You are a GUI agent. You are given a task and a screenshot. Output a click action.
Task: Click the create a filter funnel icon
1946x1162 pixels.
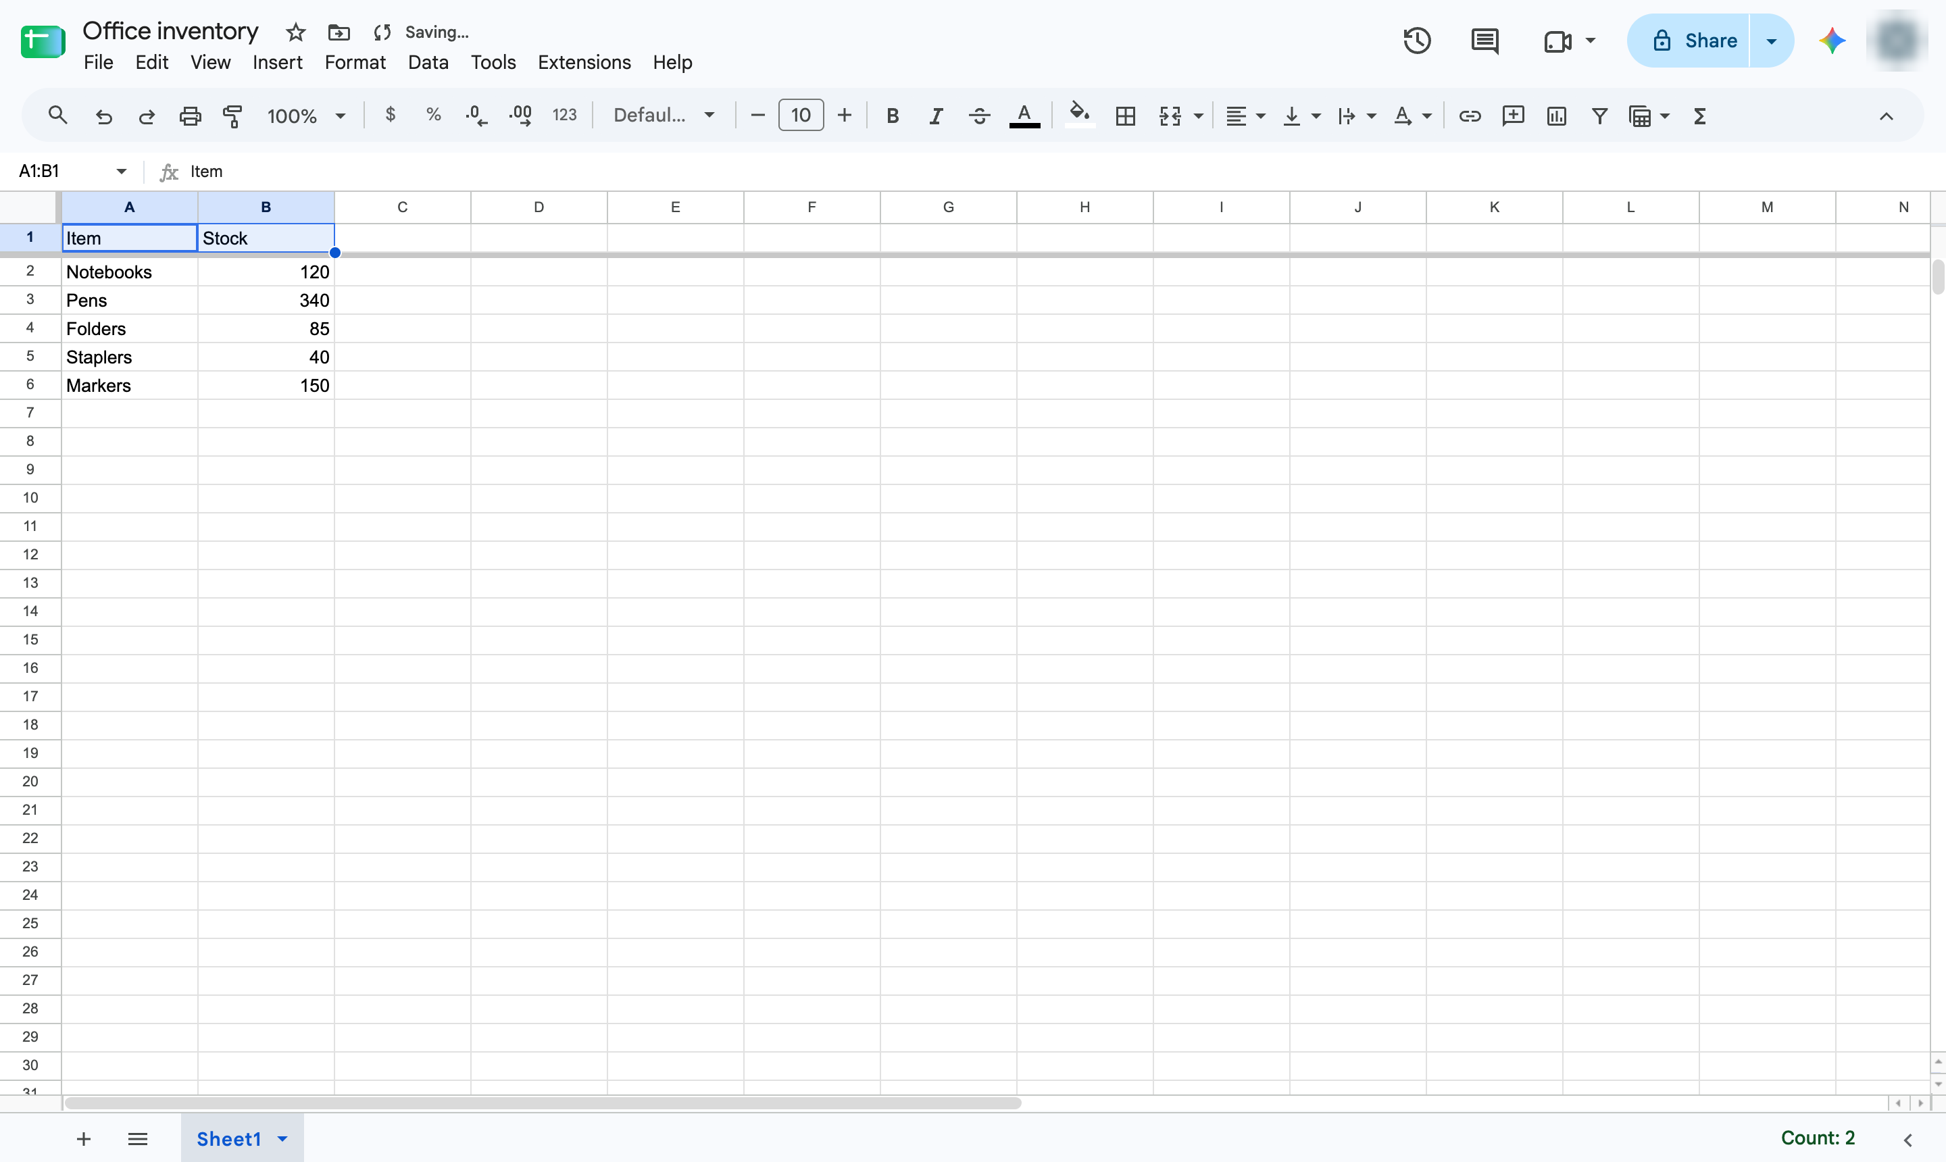(x=1600, y=116)
